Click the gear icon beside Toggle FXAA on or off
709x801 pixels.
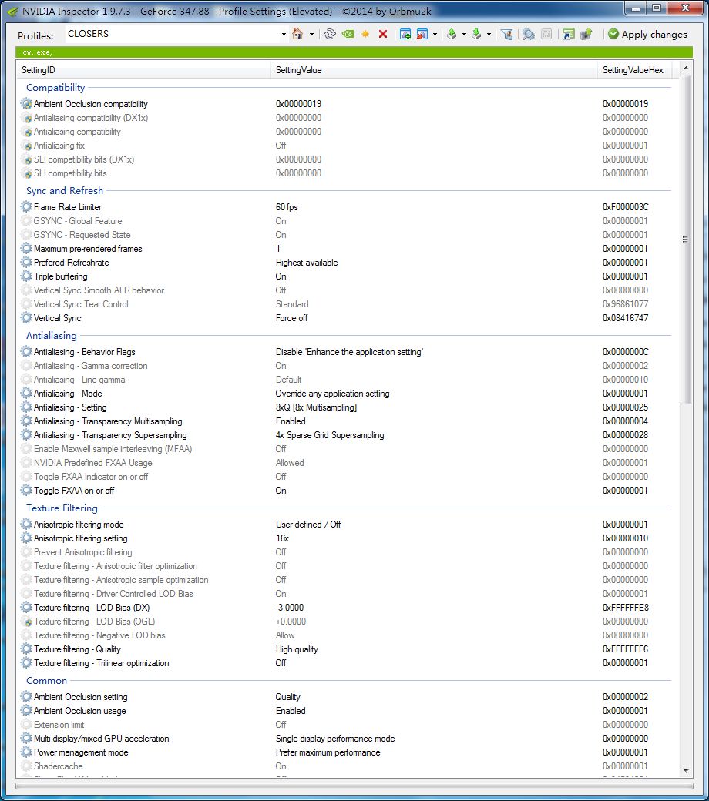(x=26, y=491)
